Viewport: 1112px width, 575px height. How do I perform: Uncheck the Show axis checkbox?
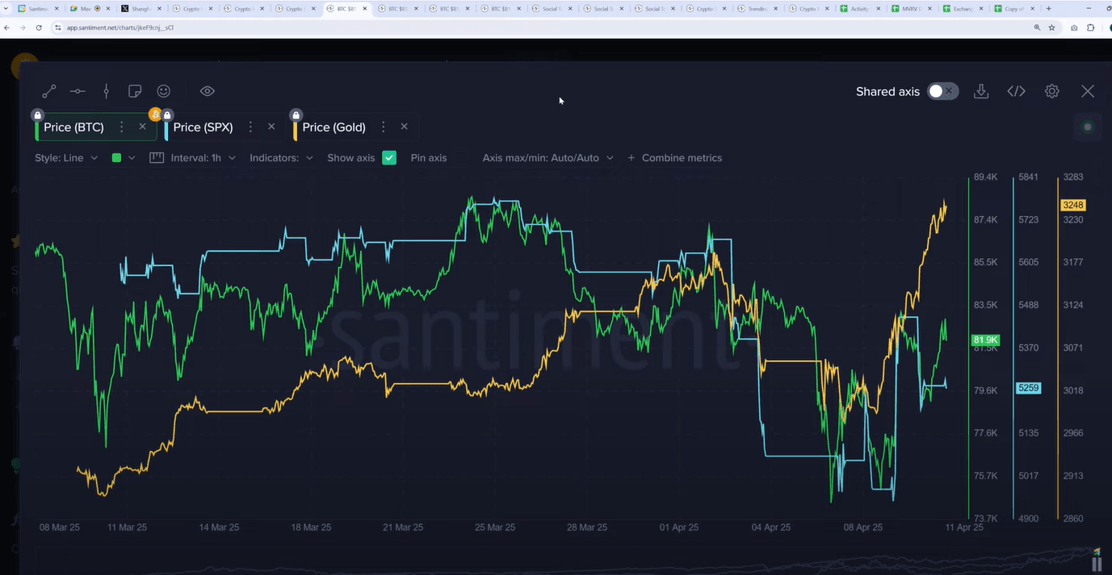coord(389,158)
